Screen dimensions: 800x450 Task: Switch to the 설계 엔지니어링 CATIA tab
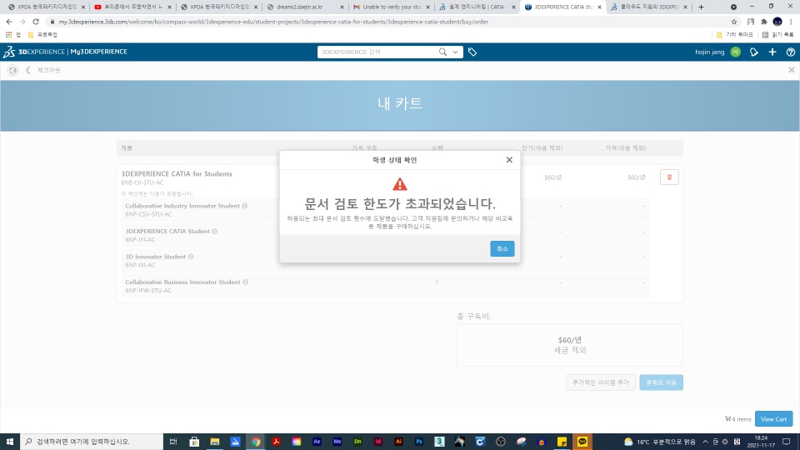(x=477, y=7)
